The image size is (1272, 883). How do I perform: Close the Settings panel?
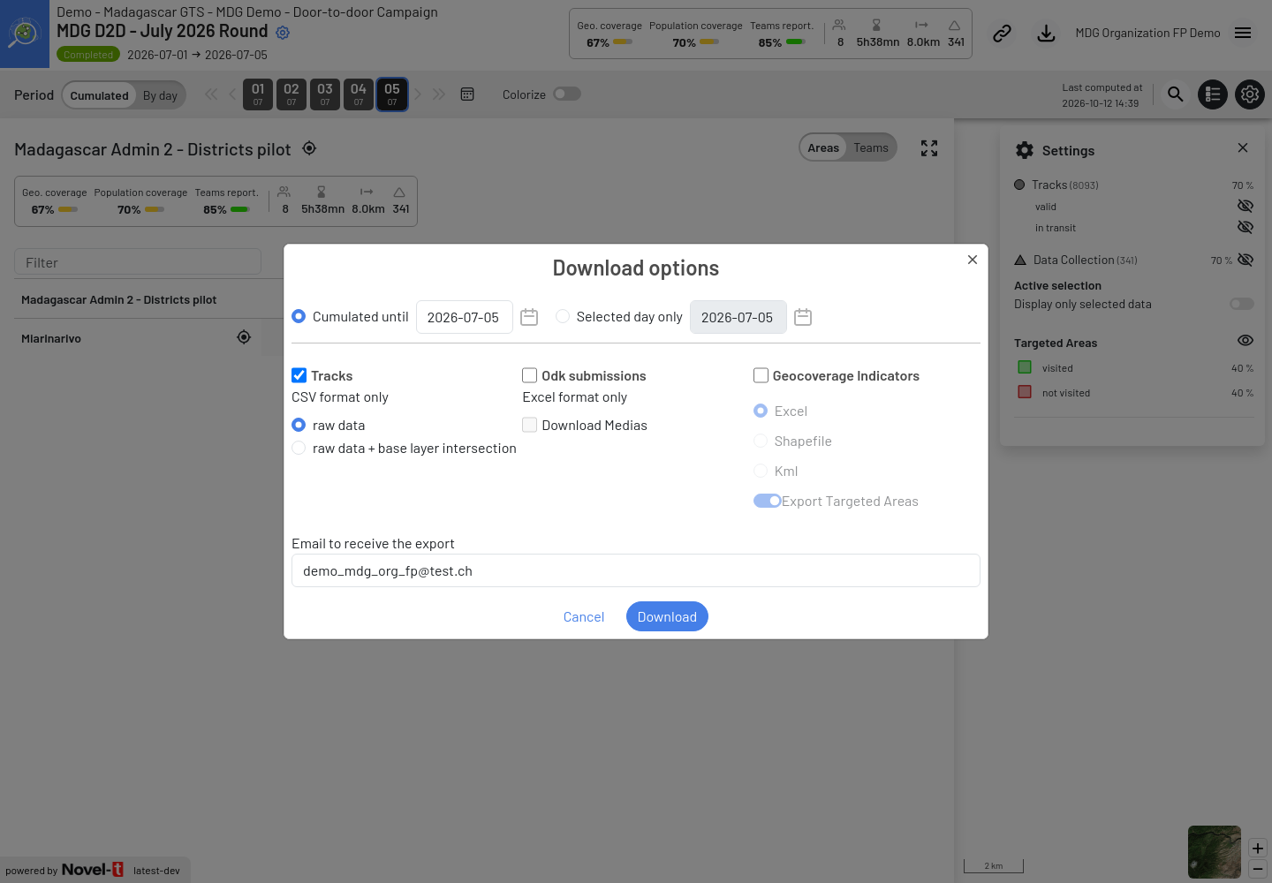(x=1243, y=147)
